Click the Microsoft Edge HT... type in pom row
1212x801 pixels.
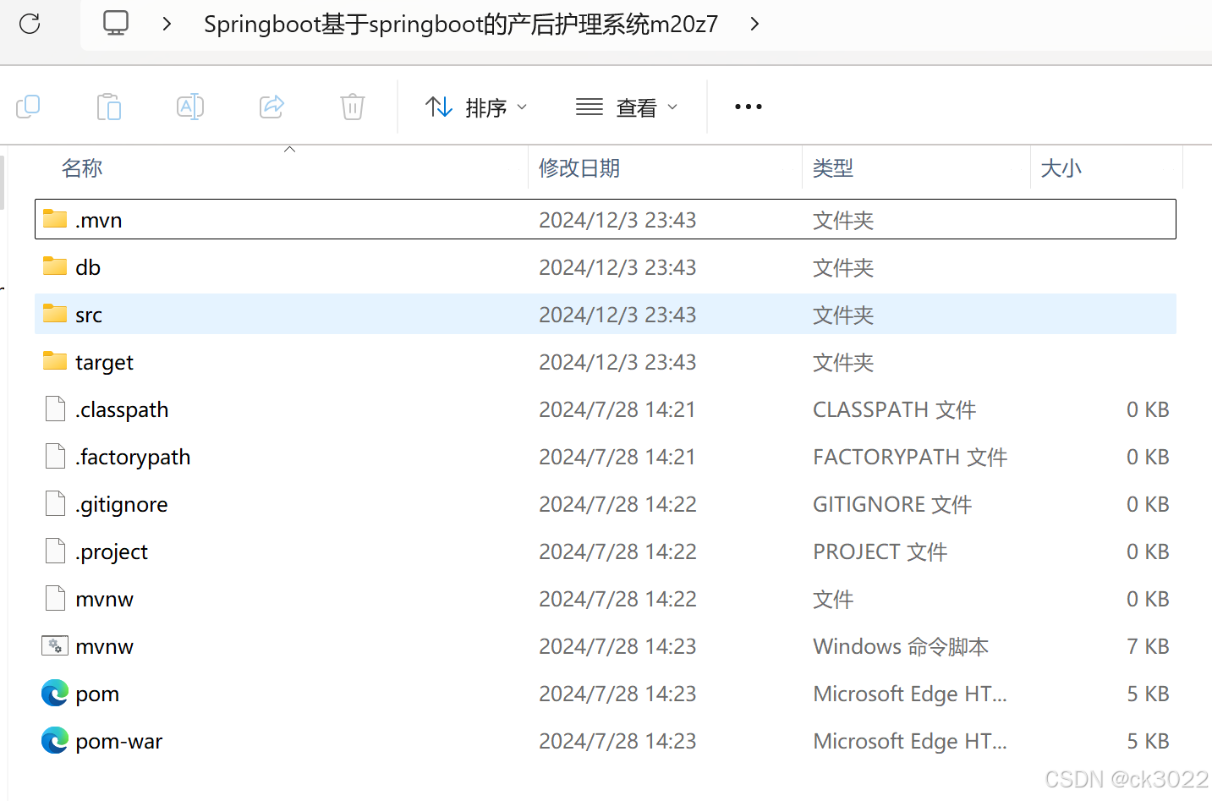(910, 694)
